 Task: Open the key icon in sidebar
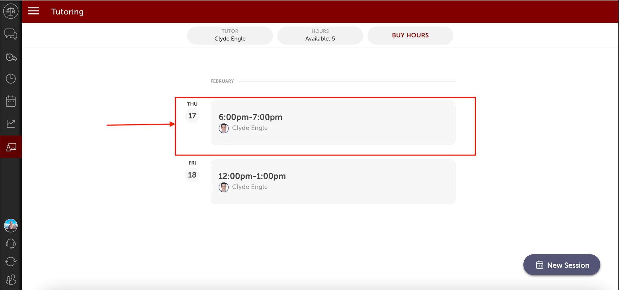point(11,57)
